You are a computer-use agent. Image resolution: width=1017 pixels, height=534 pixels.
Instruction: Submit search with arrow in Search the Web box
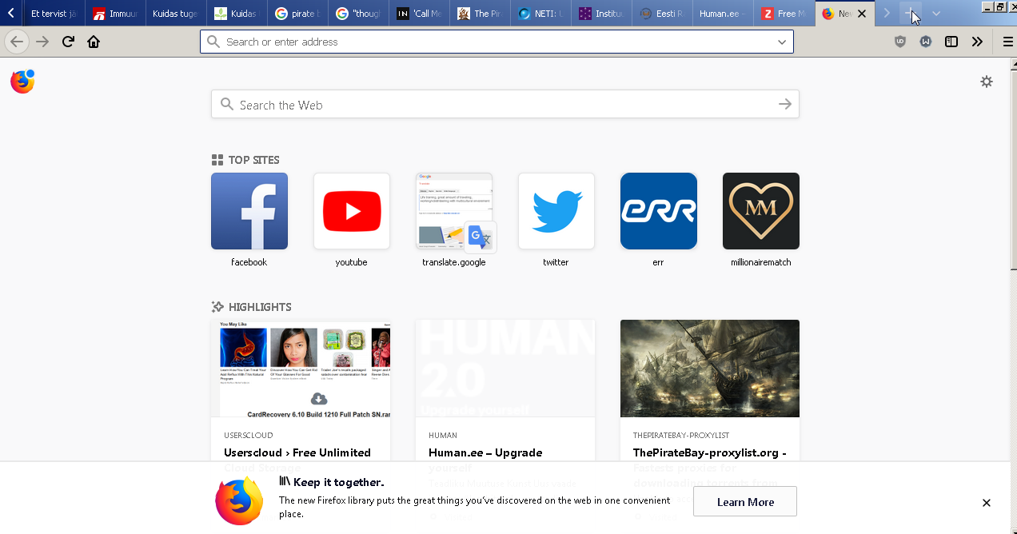tap(785, 104)
